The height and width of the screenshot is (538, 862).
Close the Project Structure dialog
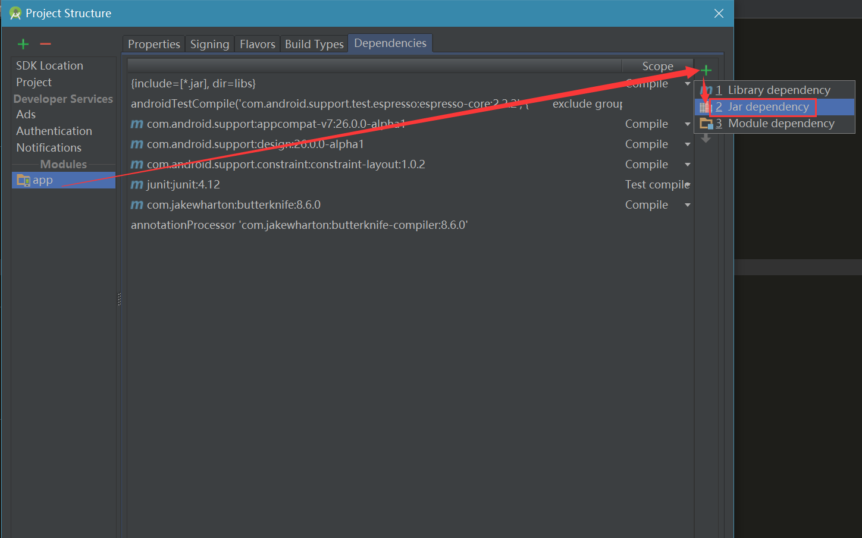tap(719, 13)
